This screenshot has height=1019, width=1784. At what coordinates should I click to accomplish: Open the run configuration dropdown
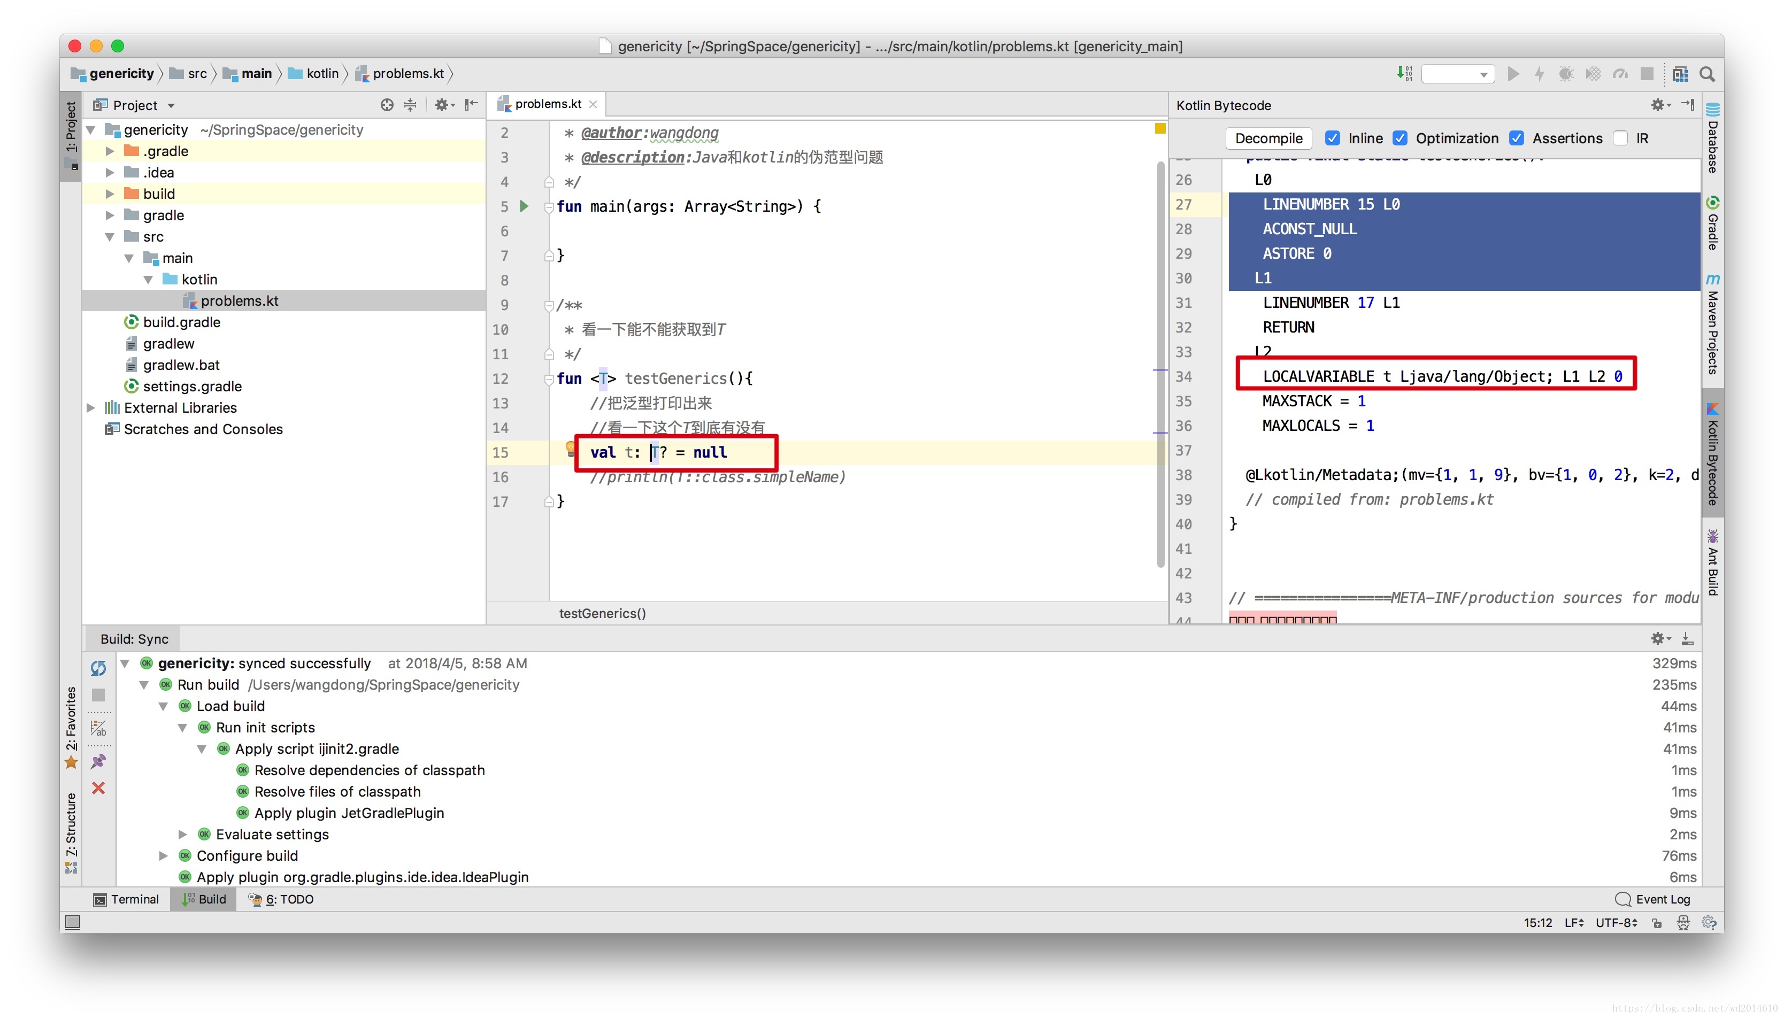point(1458,73)
